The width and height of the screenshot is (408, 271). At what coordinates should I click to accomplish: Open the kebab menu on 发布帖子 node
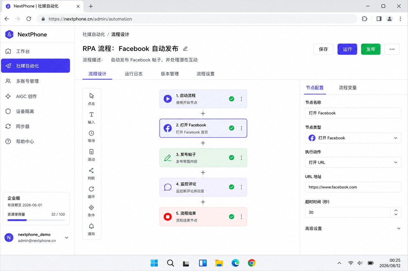241,158
